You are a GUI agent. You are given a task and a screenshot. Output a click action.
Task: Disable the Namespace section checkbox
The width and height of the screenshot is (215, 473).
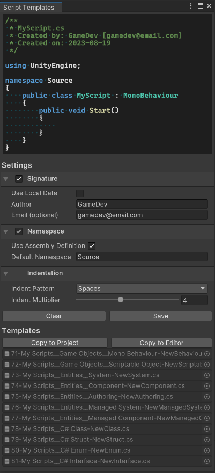point(19,231)
